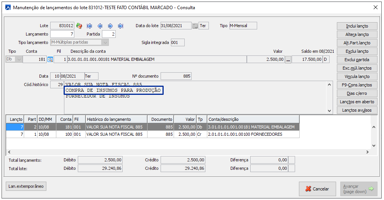This screenshot has height=200, width=384.
Task: Click Lançtos avulsos button
Action: [x=357, y=110]
